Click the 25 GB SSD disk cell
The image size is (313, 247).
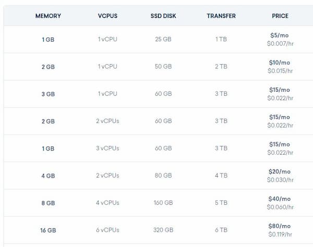pyautogui.click(x=163, y=39)
